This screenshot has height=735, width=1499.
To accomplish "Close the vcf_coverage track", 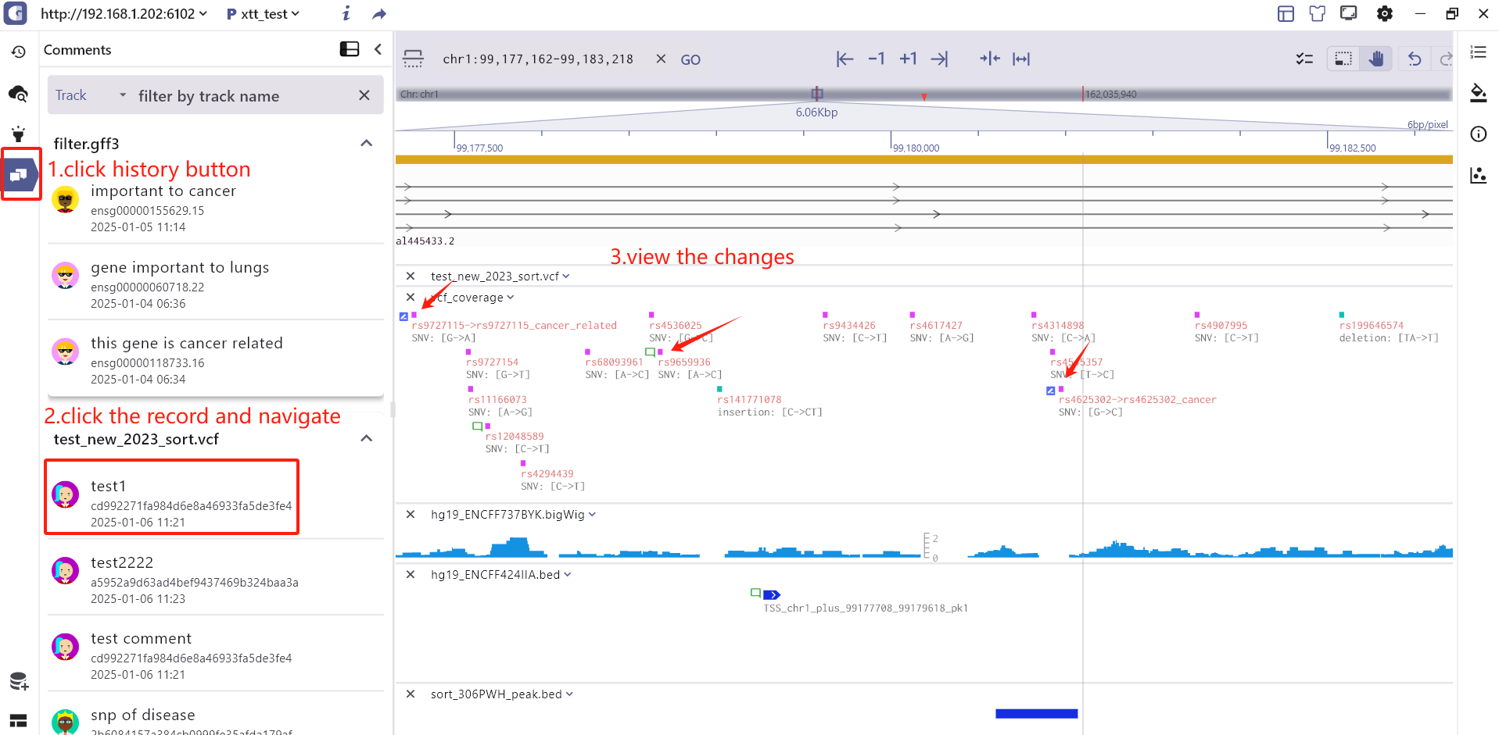I will (411, 298).
